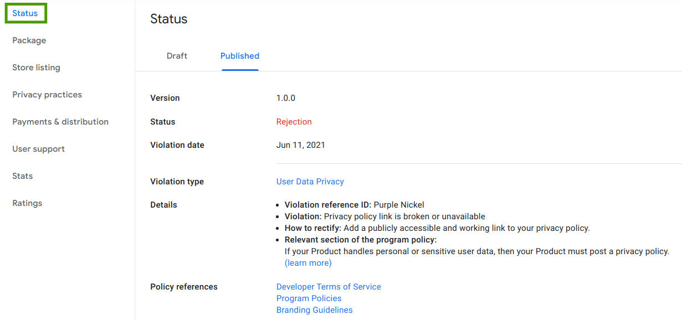
Task: Select the version number 1.0.0
Action: [x=286, y=97]
